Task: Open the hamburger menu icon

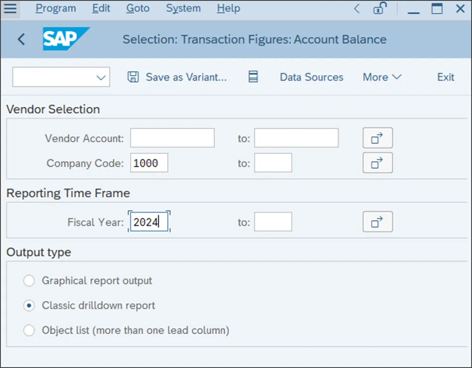Action: tap(10, 8)
